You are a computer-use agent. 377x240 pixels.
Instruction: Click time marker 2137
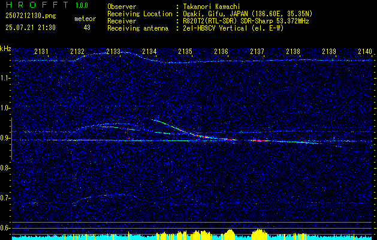(257, 51)
